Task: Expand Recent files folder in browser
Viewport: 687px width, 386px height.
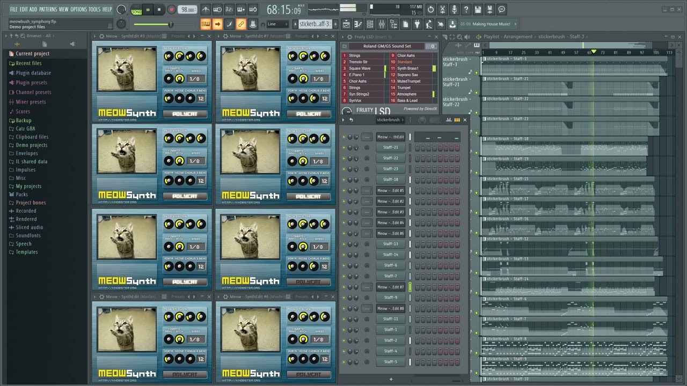Action: (x=28, y=63)
